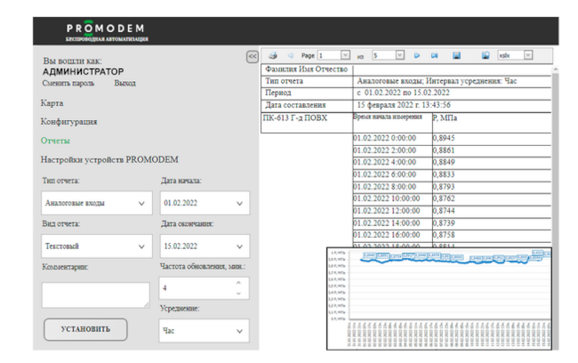Open the Отчеты menu item
The width and height of the screenshot is (578, 363).
[x=55, y=141]
